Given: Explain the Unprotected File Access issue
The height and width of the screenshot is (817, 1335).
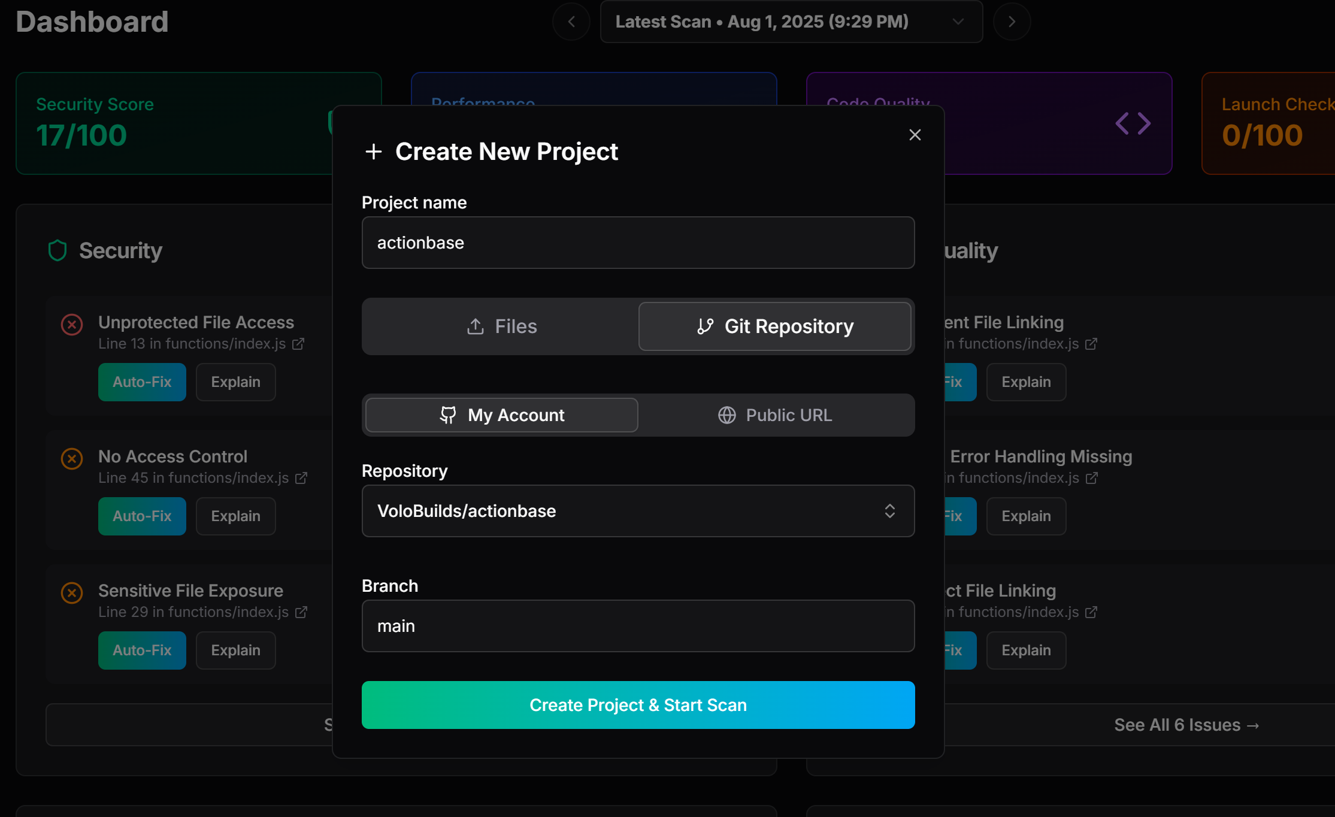Looking at the screenshot, I should (235, 382).
